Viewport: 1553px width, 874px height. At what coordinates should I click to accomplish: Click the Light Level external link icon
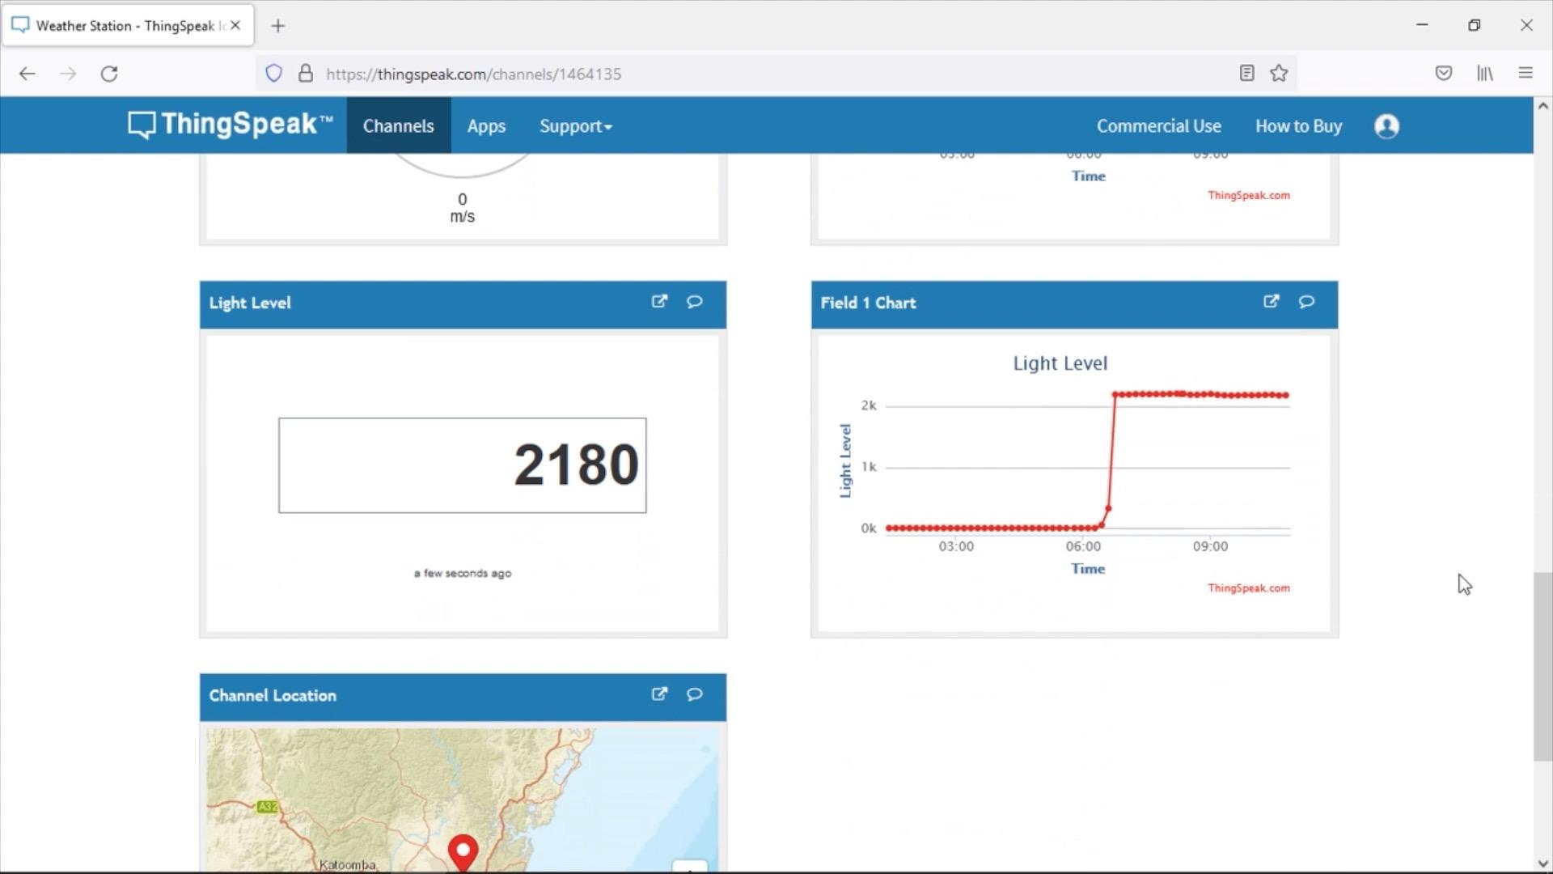click(659, 302)
